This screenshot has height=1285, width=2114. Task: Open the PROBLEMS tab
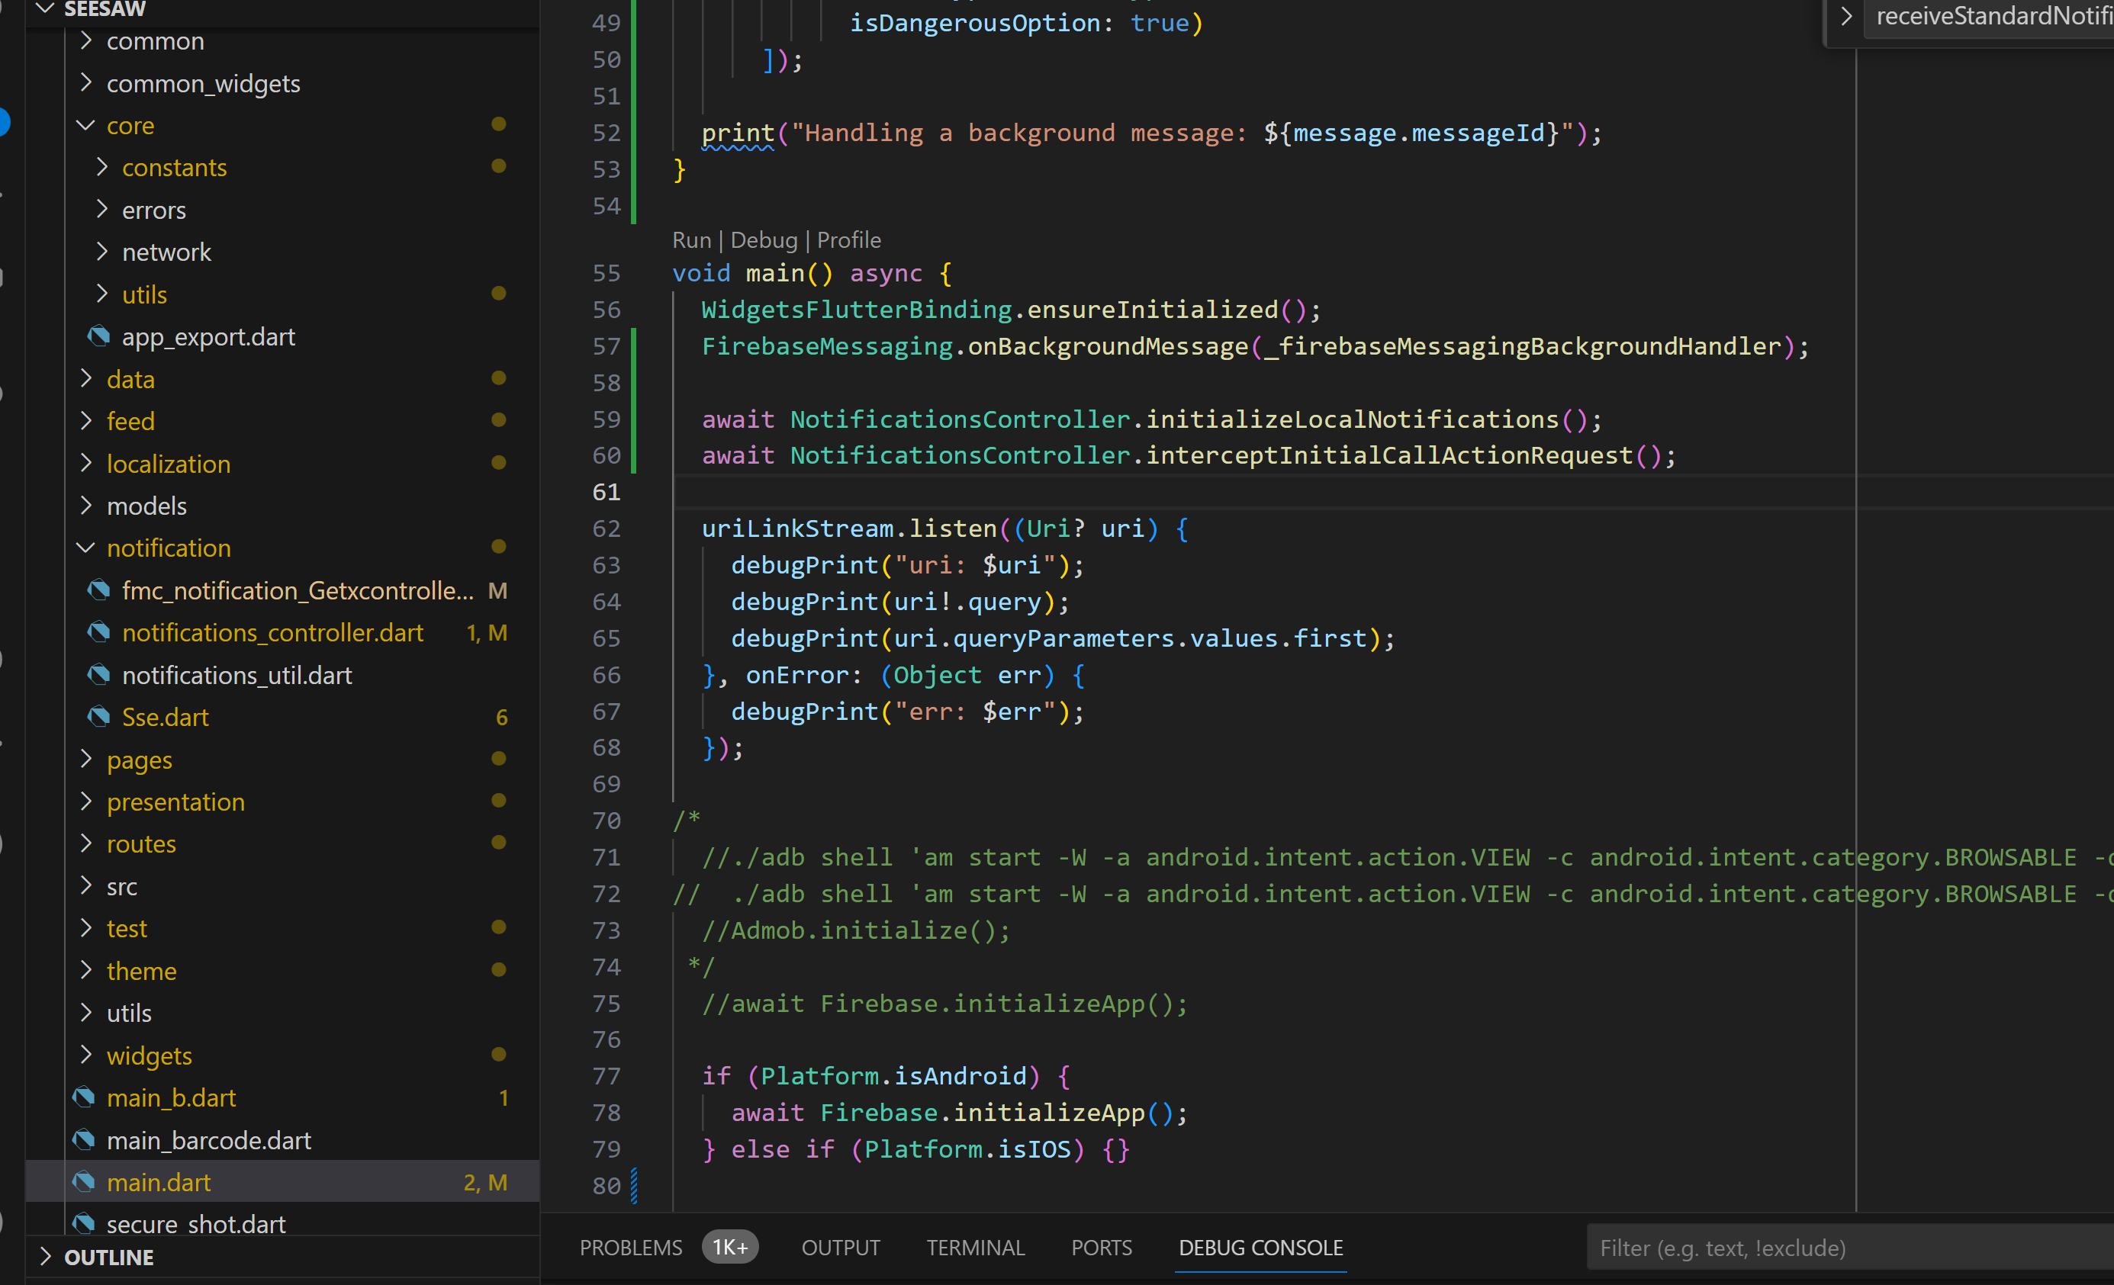click(x=631, y=1248)
